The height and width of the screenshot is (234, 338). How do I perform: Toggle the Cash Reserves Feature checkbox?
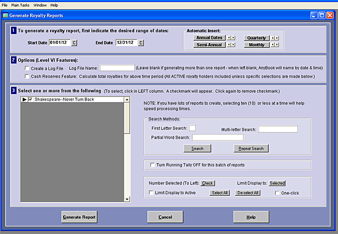click(x=27, y=76)
